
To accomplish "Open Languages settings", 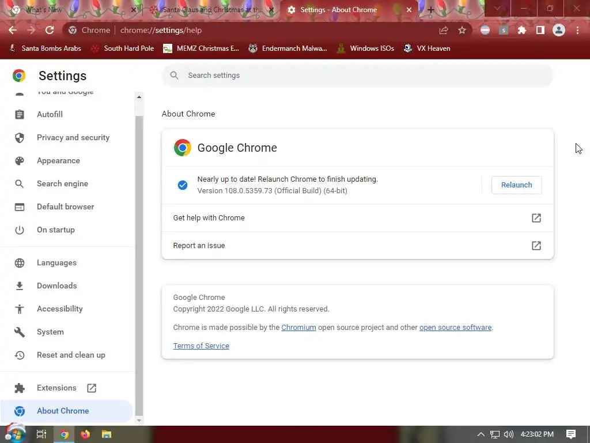I will click(67, 262).
